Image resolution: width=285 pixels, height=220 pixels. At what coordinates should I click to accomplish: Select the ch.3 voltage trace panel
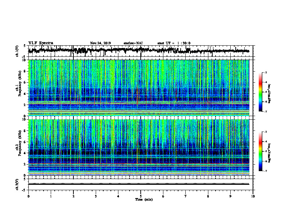tap(140, 184)
